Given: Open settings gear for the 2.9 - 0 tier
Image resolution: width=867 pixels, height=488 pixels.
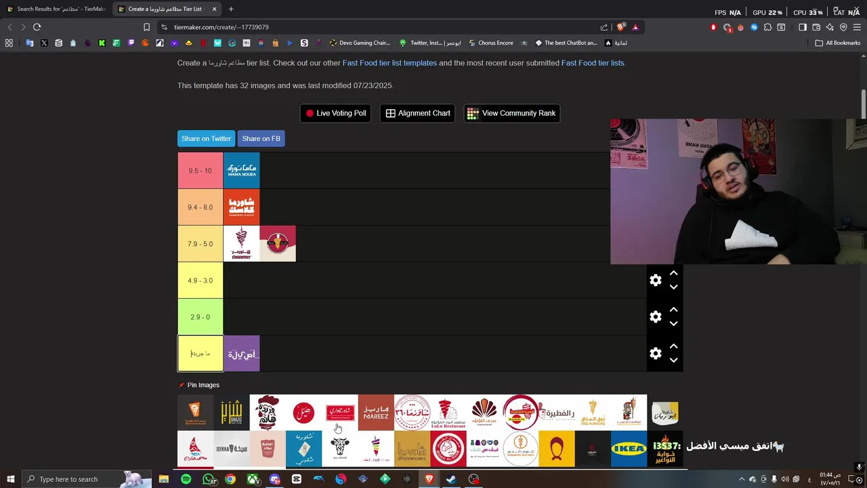Looking at the screenshot, I should (655, 317).
